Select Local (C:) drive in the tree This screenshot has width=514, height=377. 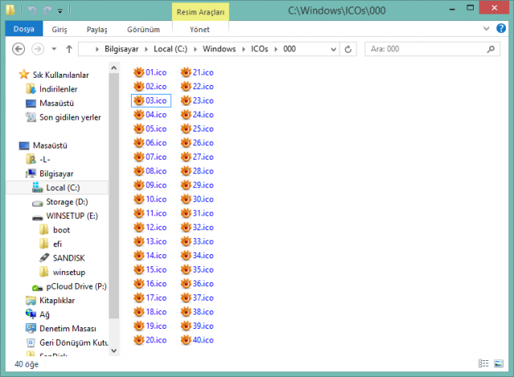pos(63,188)
